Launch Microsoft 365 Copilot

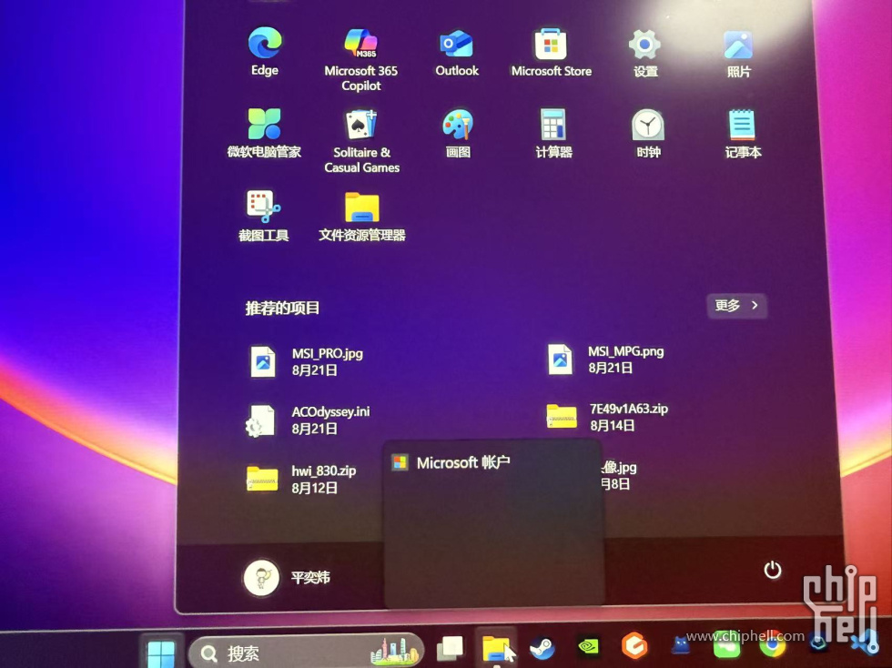click(360, 60)
